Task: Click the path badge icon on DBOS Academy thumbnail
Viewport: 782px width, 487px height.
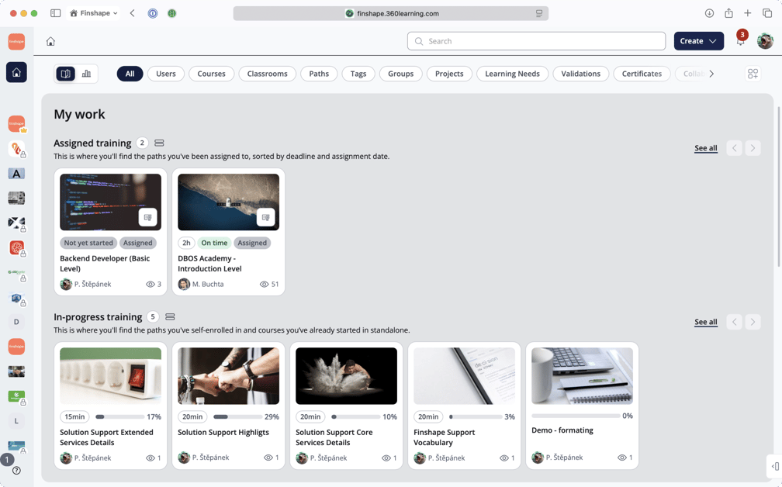Action: (x=266, y=217)
